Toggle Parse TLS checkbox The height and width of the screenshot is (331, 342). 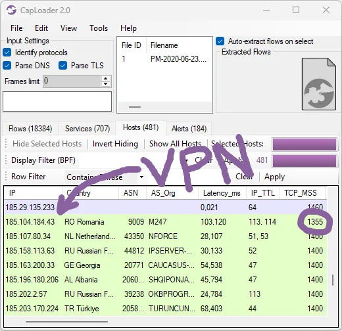pos(62,66)
